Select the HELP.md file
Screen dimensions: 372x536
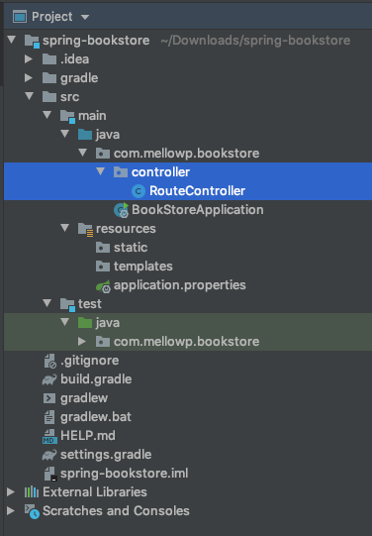tap(88, 436)
